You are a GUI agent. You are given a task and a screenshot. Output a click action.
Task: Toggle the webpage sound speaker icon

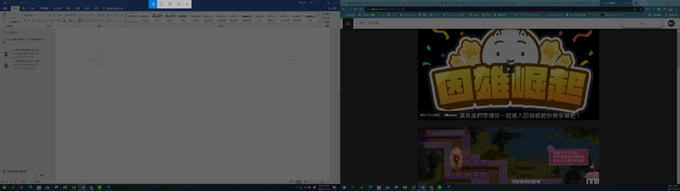(x=671, y=23)
